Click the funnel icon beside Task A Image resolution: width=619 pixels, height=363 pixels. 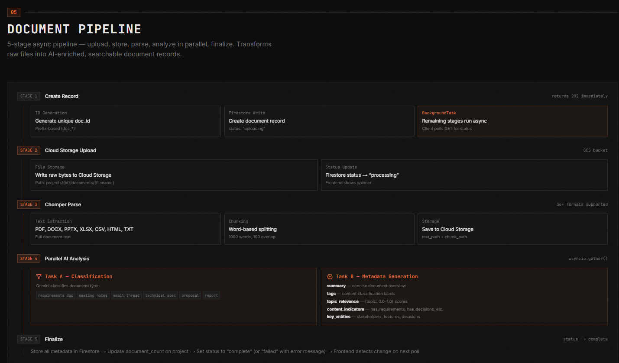click(39, 276)
